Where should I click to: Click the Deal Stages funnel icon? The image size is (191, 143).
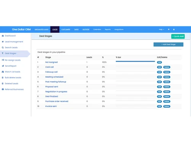[x=3, y=53]
